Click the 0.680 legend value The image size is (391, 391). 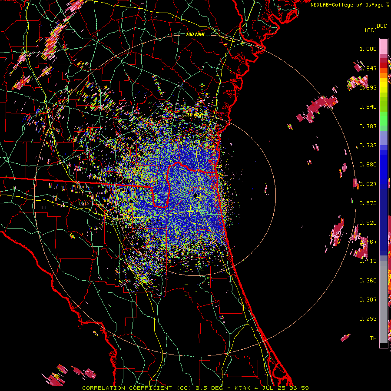[x=368, y=165]
